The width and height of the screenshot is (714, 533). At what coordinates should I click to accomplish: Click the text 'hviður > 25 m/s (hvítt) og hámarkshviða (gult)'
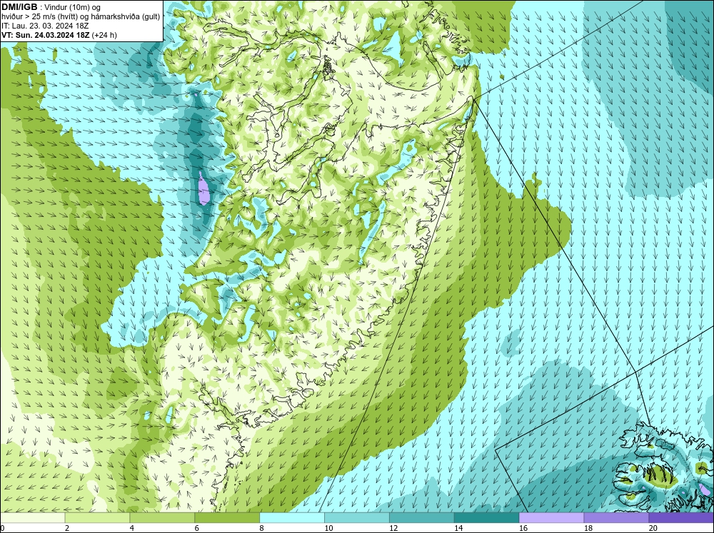(x=81, y=16)
